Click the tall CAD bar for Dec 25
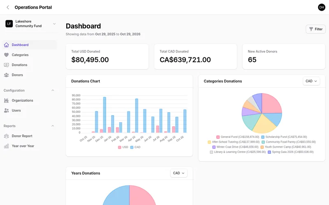 click(x=104, y=115)
